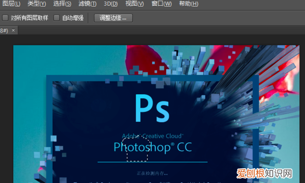
Task: Click the 调整边缘... button
Action: 113,18
